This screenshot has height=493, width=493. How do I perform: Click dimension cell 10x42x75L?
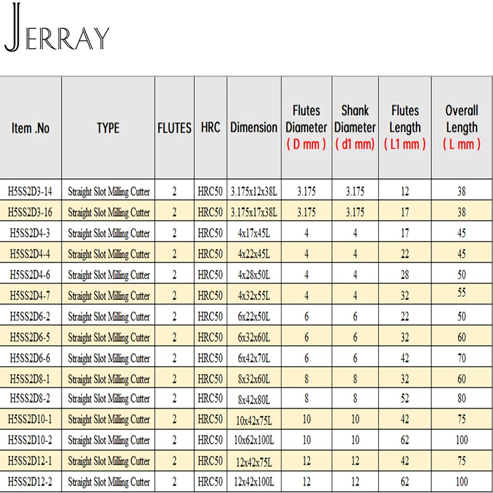(254, 421)
